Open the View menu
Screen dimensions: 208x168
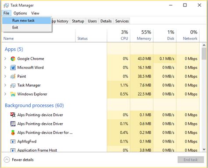[35, 13]
